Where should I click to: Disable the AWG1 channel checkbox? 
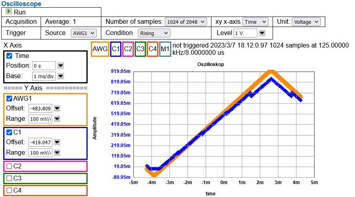tap(9, 98)
